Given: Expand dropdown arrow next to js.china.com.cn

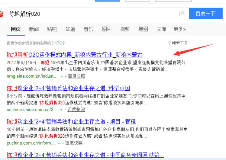Looking at the screenshot, I should pos(59,143).
